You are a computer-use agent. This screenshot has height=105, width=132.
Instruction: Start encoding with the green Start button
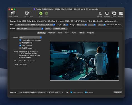pos(41,13)
